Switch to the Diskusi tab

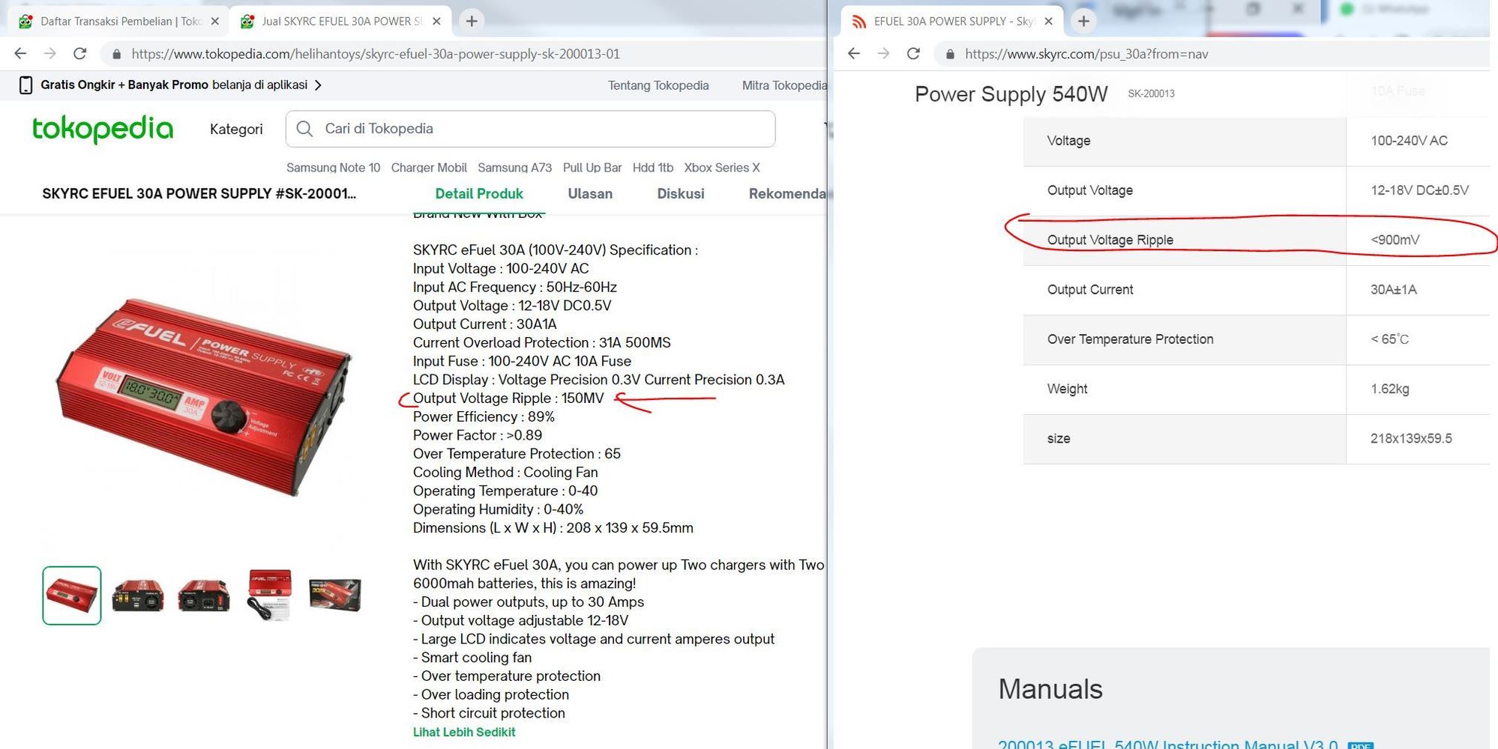(680, 193)
